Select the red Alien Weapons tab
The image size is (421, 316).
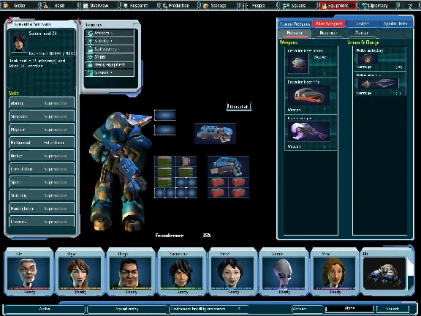click(x=329, y=23)
